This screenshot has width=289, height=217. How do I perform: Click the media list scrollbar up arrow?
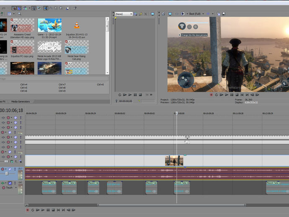107,19
